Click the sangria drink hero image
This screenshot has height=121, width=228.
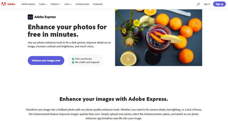click(x=158, y=38)
